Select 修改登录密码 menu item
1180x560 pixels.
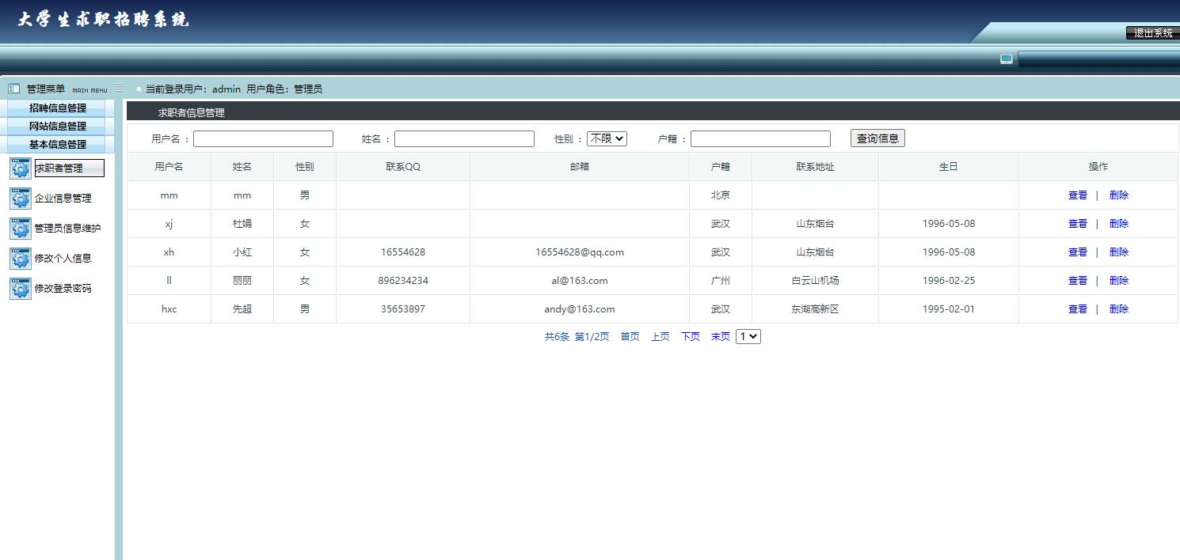point(63,289)
